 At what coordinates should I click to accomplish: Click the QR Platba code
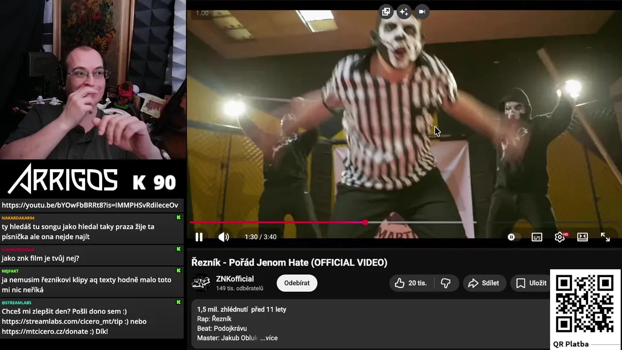[585, 304]
